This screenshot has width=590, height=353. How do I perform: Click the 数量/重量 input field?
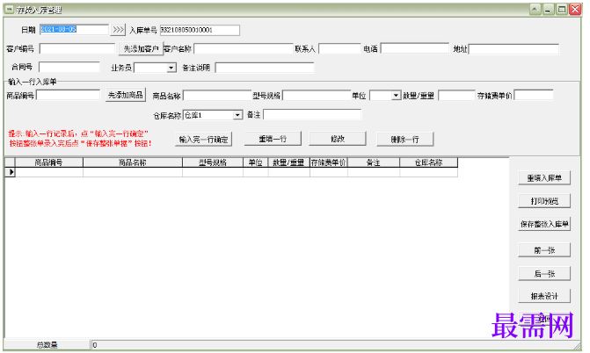click(456, 95)
